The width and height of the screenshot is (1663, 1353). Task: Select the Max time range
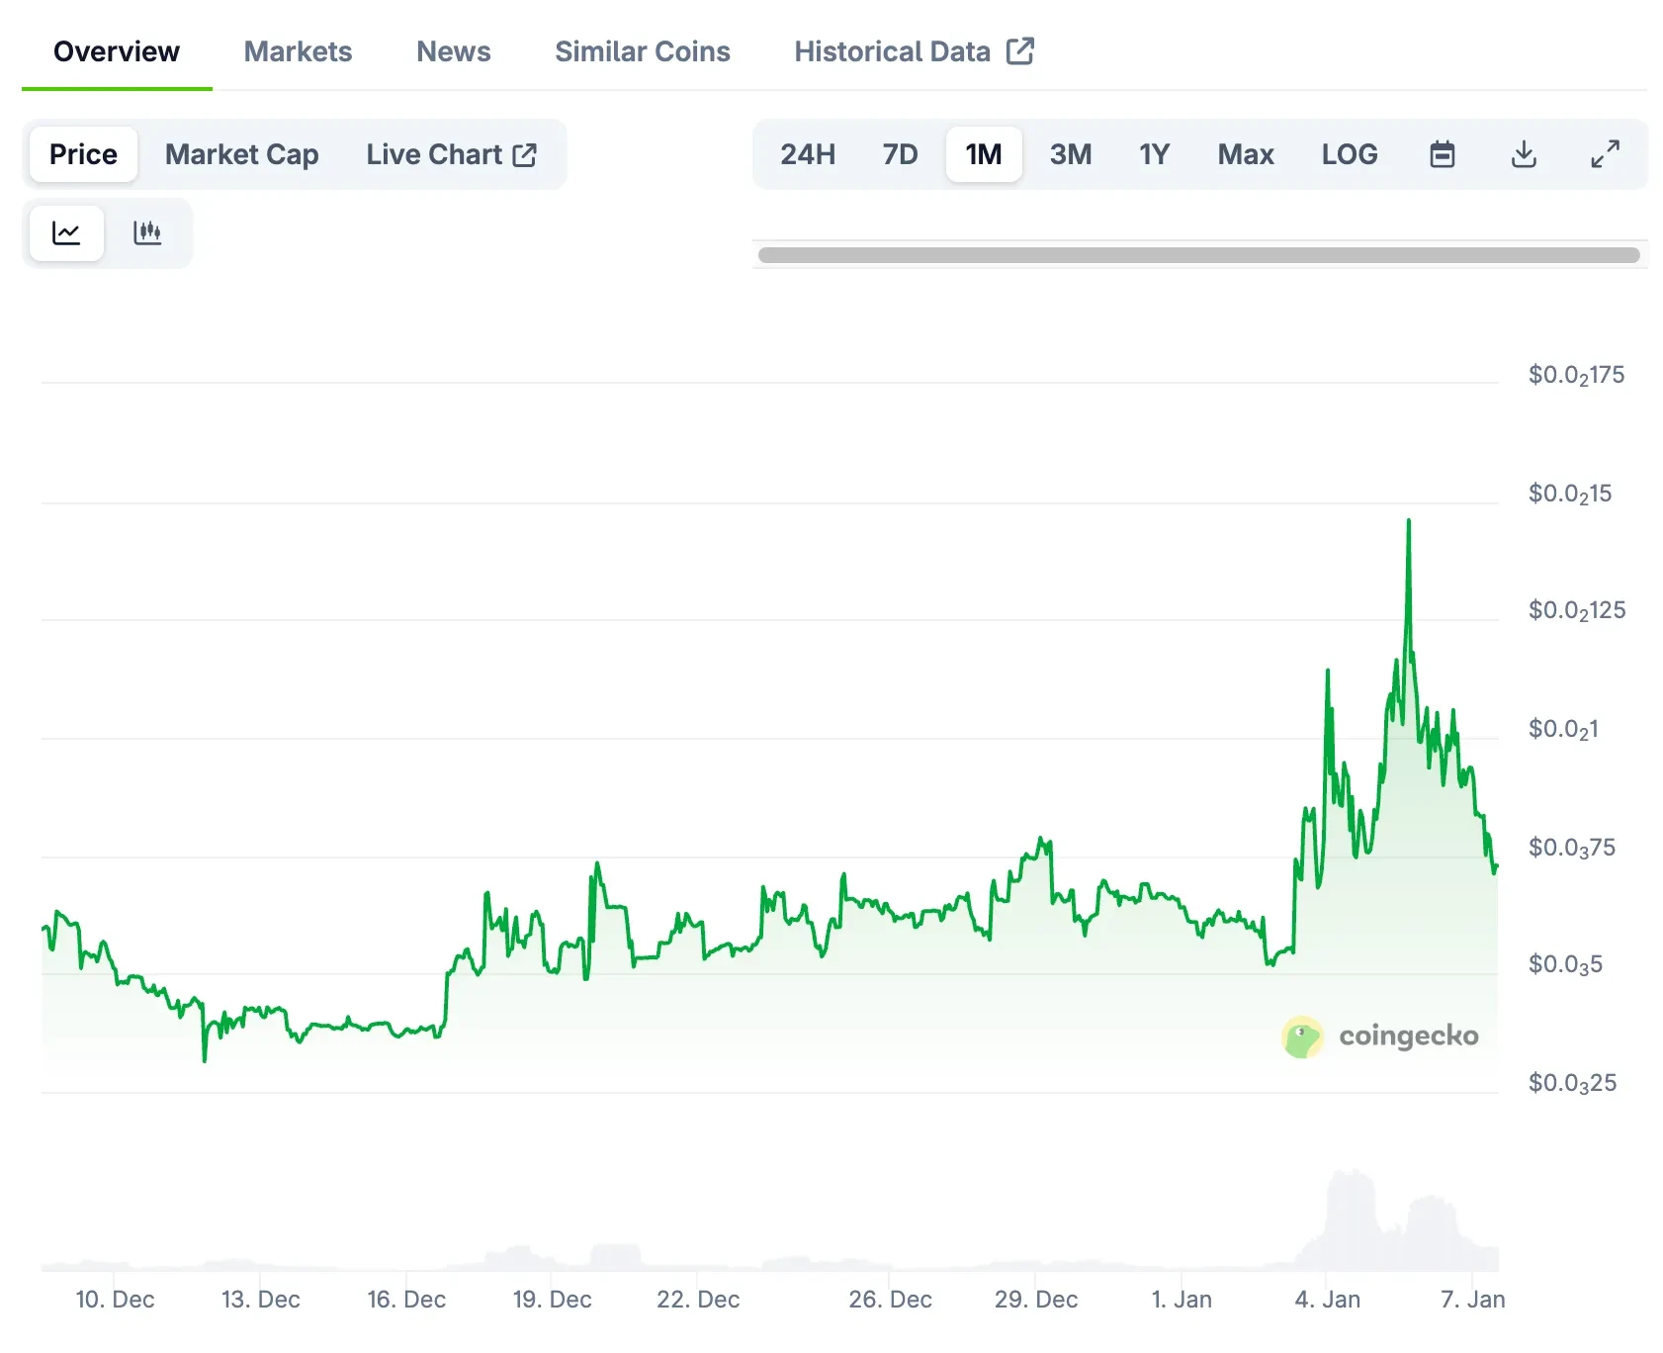(x=1245, y=154)
